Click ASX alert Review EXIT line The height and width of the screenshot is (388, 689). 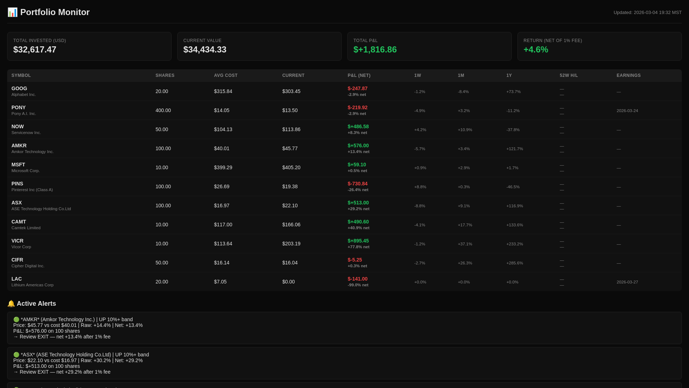pos(62,372)
